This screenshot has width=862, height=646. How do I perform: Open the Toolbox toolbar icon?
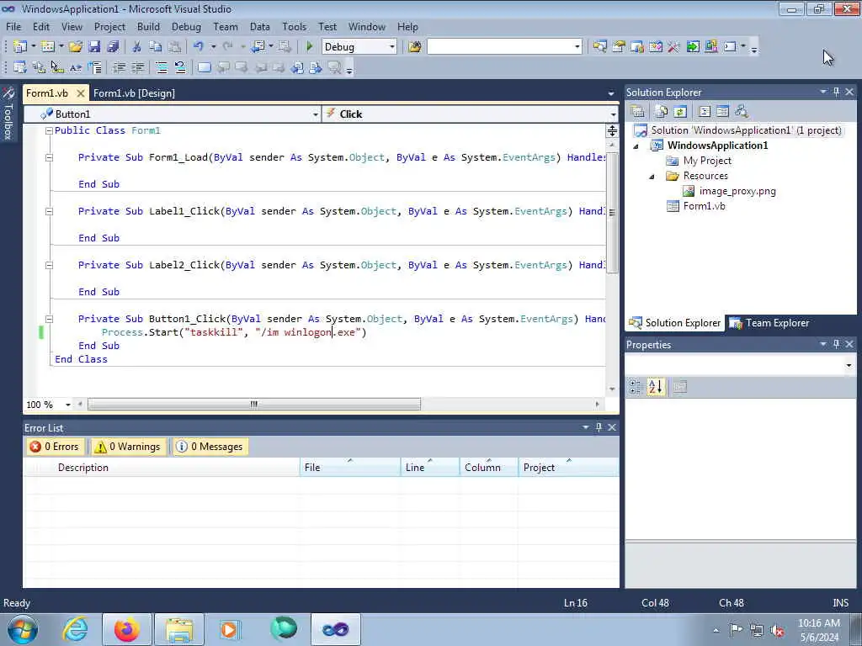tap(674, 47)
